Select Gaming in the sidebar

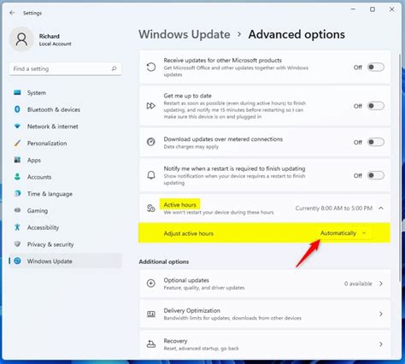click(66, 210)
